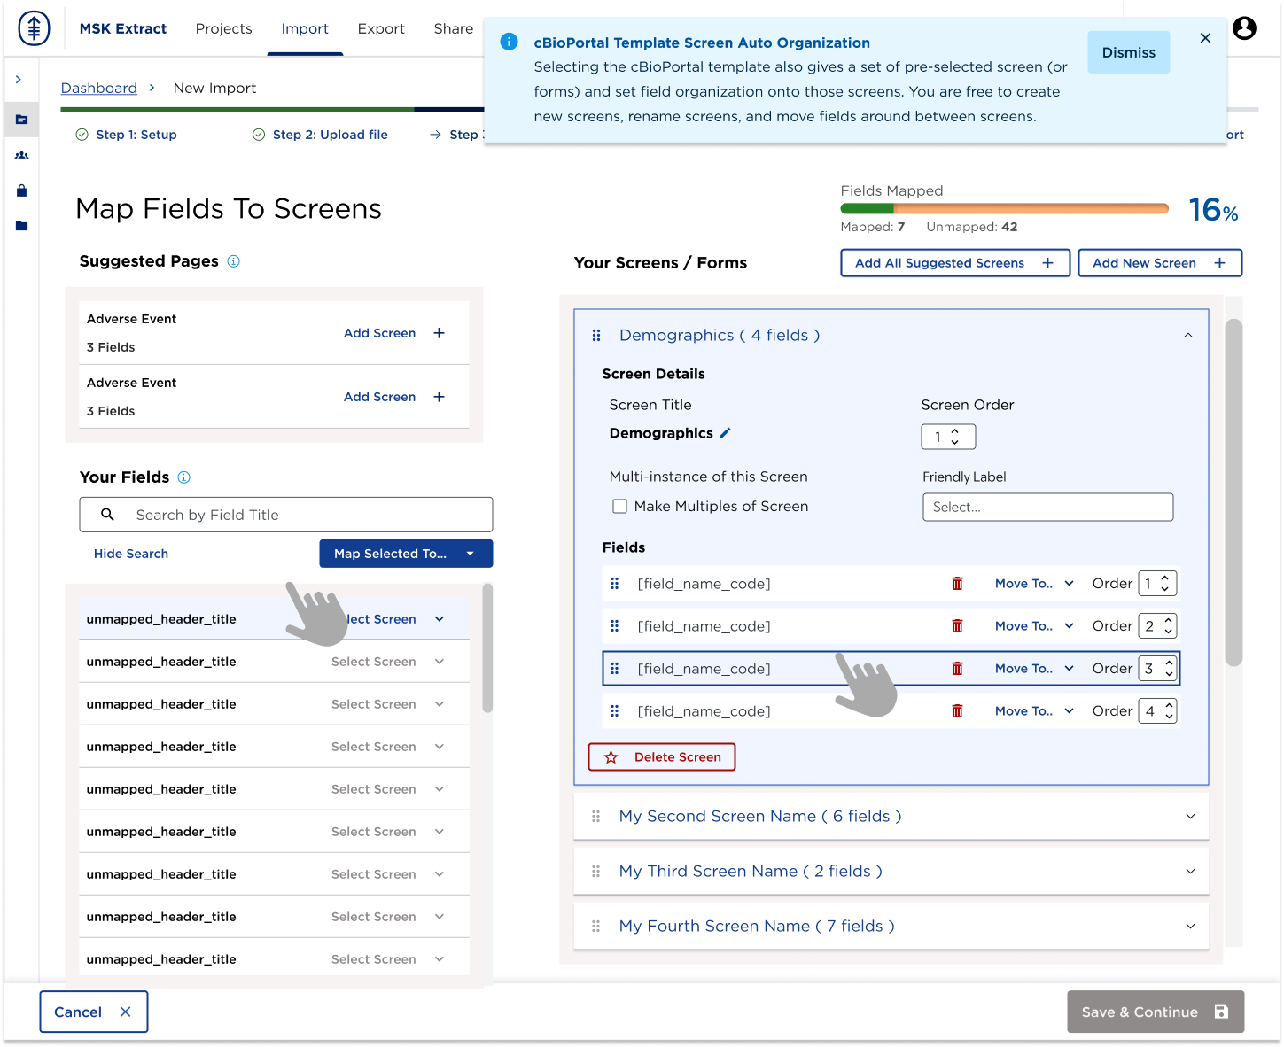The width and height of the screenshot is (1284, 1047).
Task: Open the folder icon in left sidebar
Action: (21, 226)
